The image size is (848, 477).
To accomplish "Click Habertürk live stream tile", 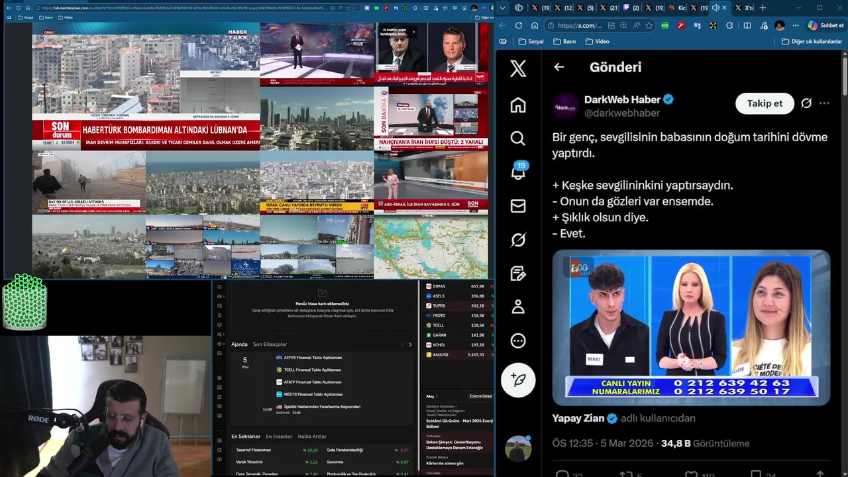I will 146,86.
